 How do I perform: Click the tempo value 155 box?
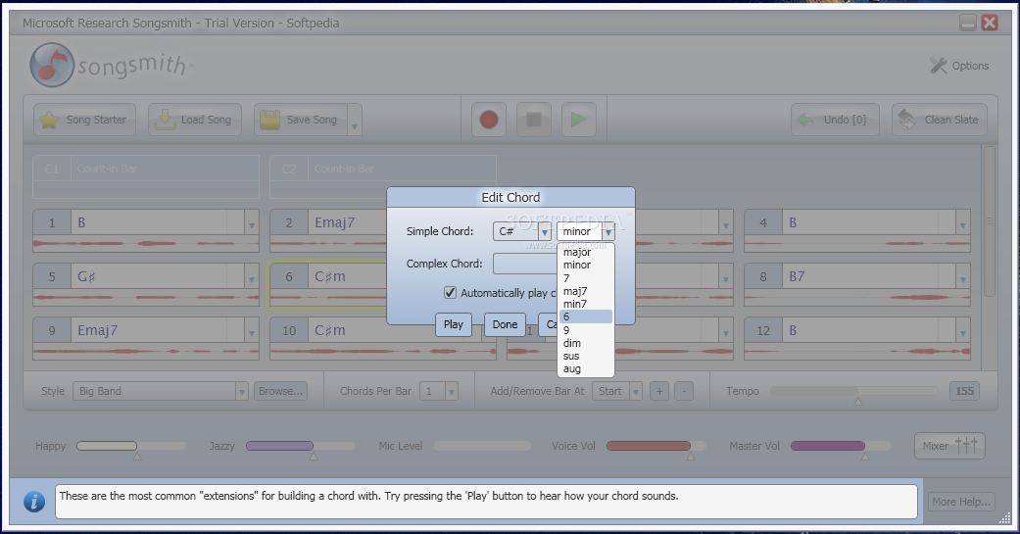pos(965,391)
